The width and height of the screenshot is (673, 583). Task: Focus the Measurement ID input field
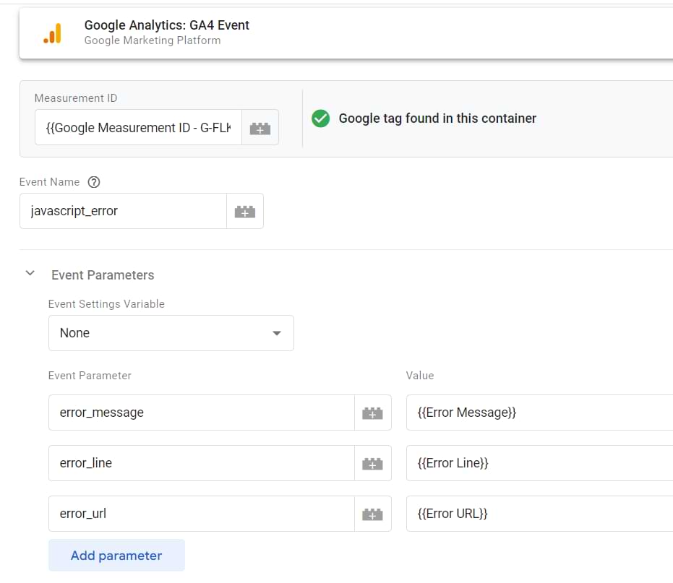coord(138,128)
